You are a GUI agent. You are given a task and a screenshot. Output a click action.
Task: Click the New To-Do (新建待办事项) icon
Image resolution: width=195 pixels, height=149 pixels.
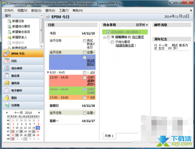[9, 27]
